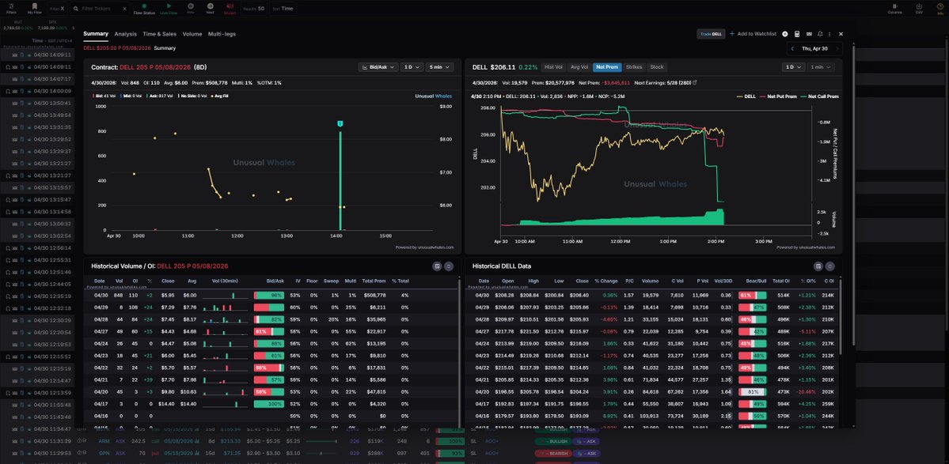Toggle Net Call Prem legend line
The height and width of the screenshot is (464, 949).
click(819, 96)
